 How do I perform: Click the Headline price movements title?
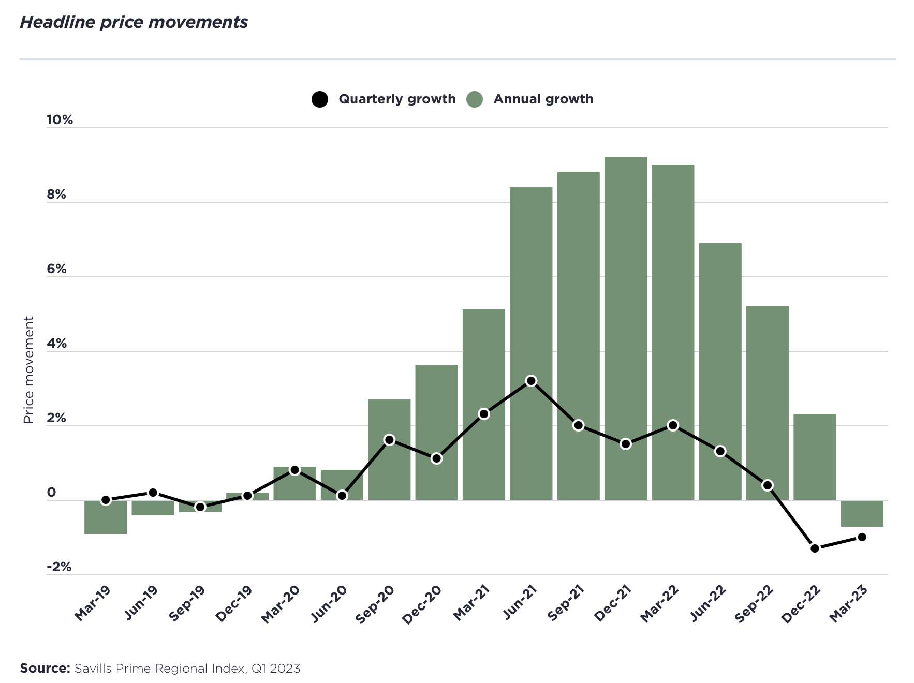click(x=134, y=22)
